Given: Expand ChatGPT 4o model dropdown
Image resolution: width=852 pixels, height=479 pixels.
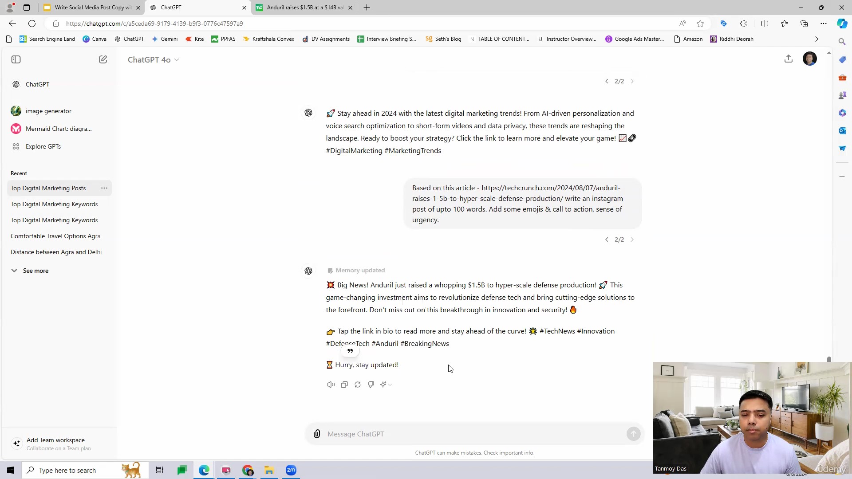Looking at the screenshot, I should (153, 59).
